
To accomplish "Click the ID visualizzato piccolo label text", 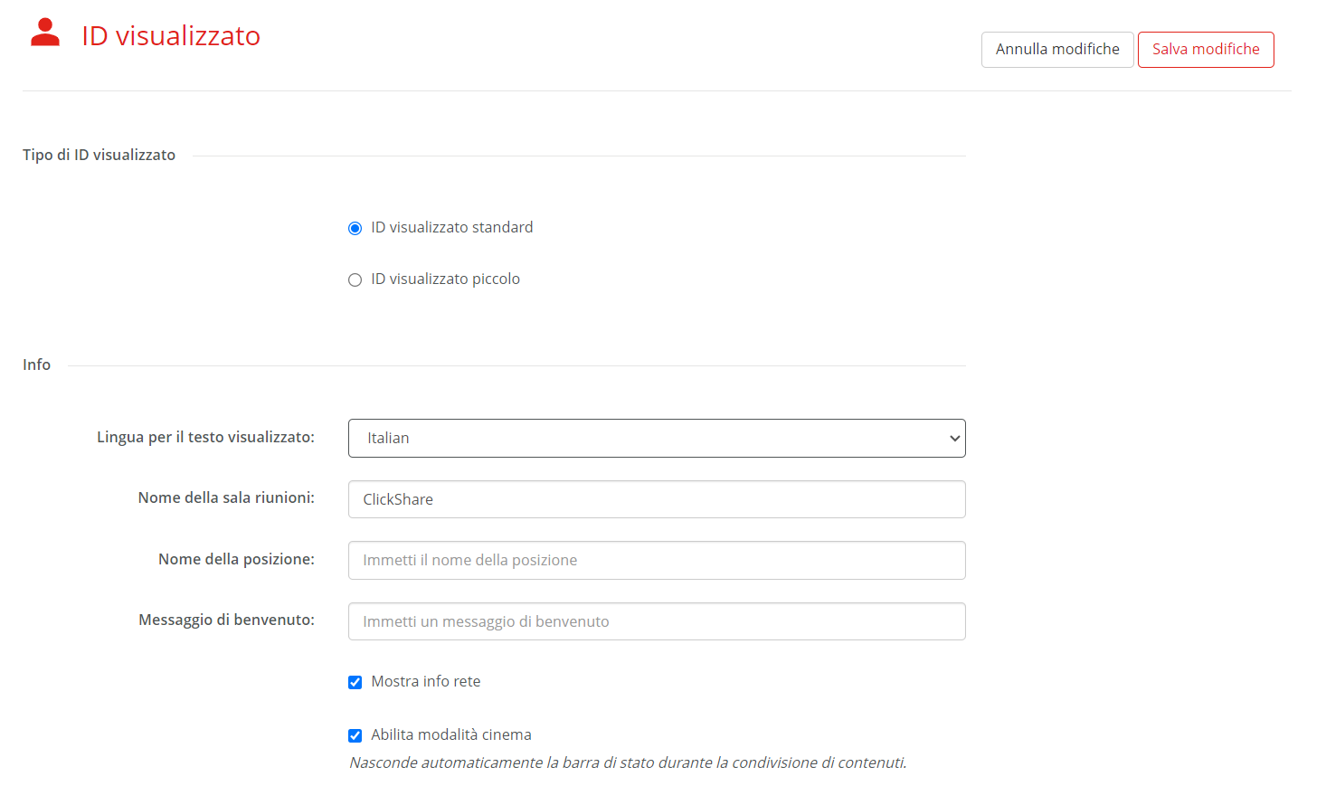I will tap(445, 279).
